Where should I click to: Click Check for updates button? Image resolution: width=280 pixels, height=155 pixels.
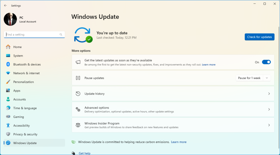pyautogui.click(x=259, y=37)
